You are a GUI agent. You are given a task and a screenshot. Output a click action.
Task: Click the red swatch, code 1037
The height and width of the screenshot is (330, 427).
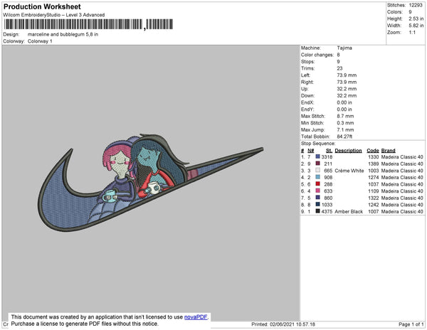317,184
